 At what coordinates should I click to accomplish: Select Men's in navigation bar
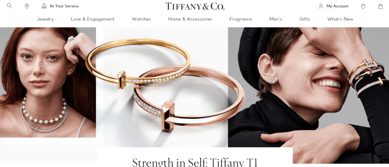click(276, 19)
